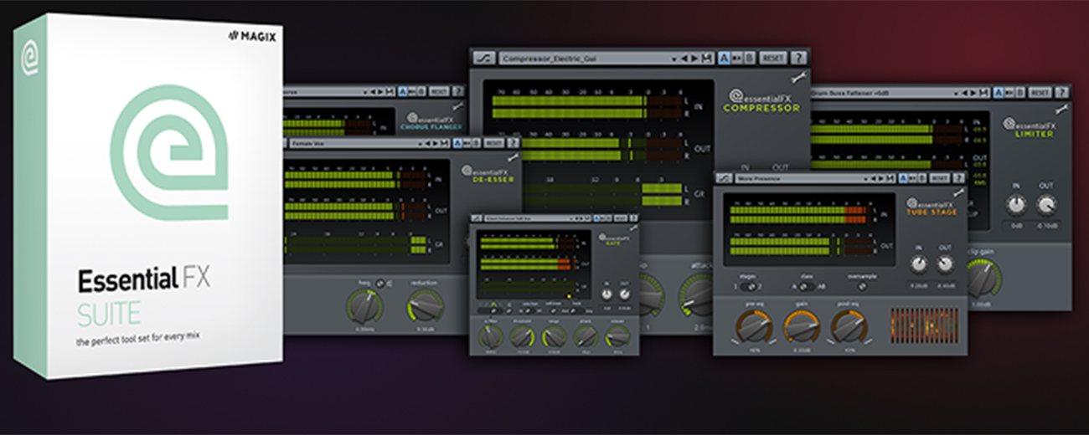Open help in the Chorus Flanger window
This screenshot has width=1089, height=435.
click(x=458, y=91)
